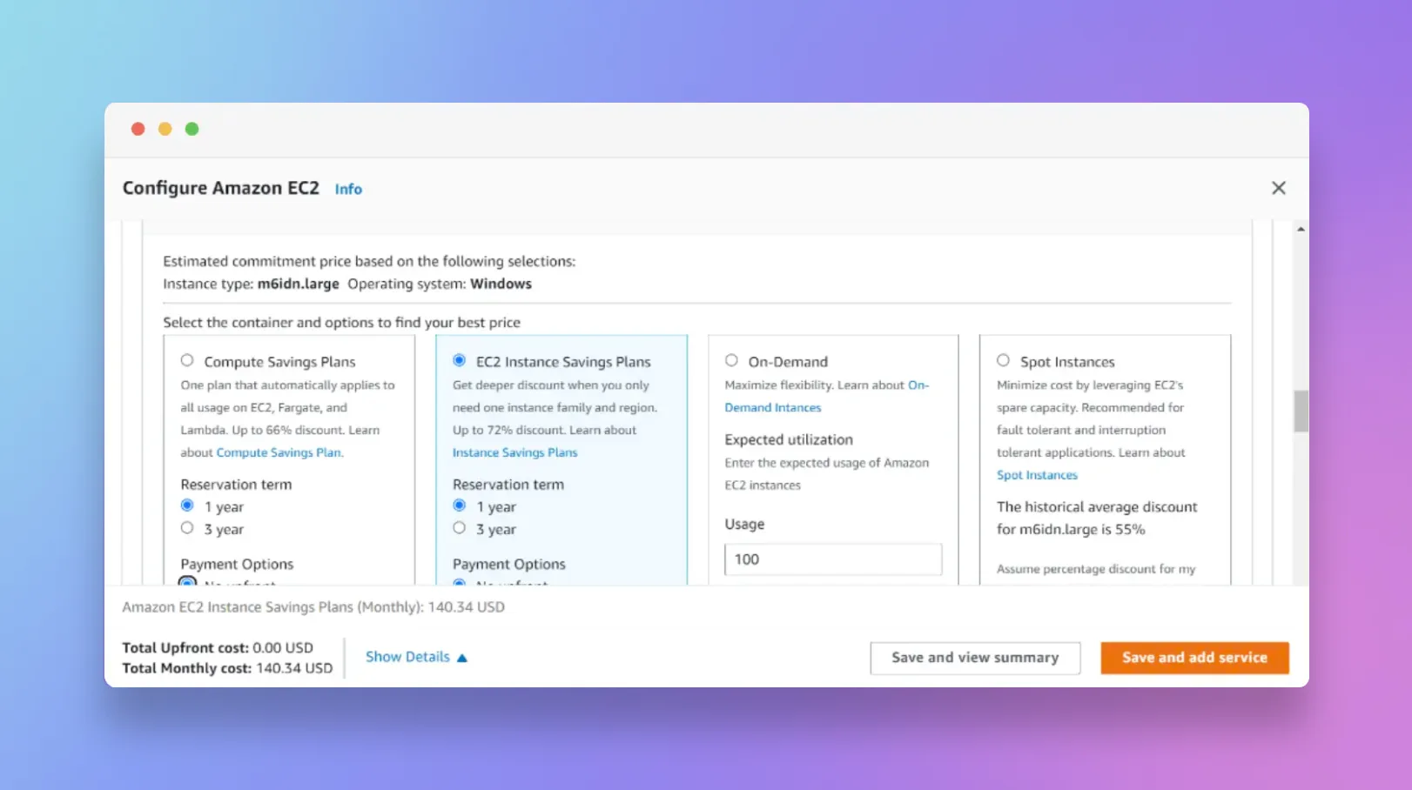Click Payment Options heading under EC2 Instance Savings Plans
The height and width of the screenshot is (790, 1412).
pyautogui.click(x=509, y=565)
